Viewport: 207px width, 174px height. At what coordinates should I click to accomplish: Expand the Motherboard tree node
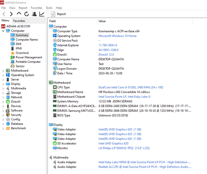click(3, 71)
